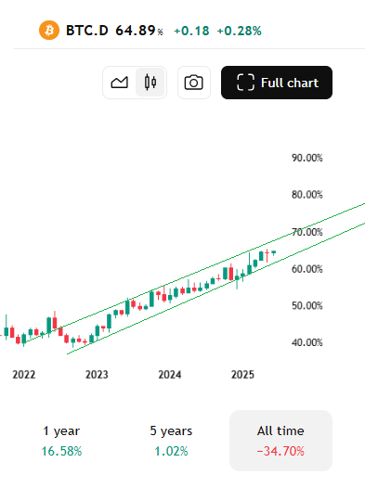Click the 90.00% price scale label
The height and width of the screenshot is (488, 365).
click(307, 158)
